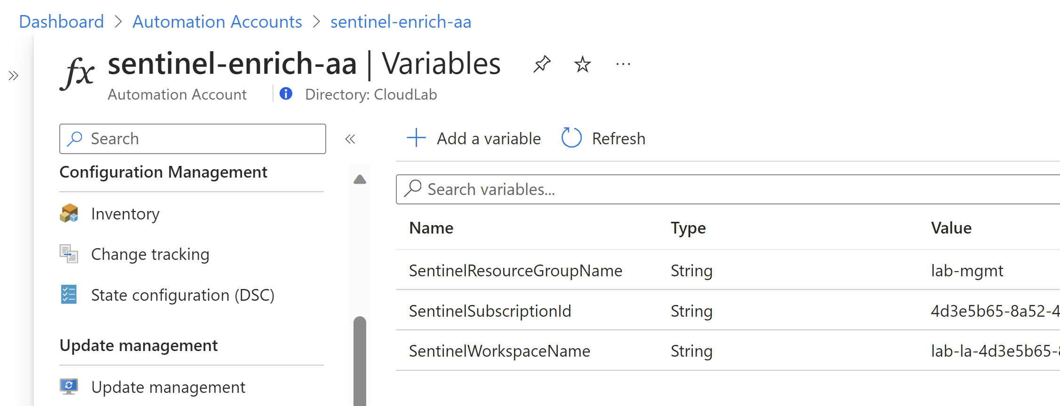The width and height of the screenshot is (1060, 406).
Task: Click the Add a variable plus icon
Action: (x=416, y=138)
